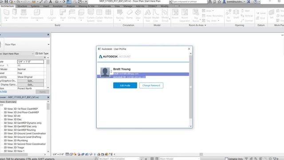
Task: Select the Model Line tool
Action: pos(155,16)
